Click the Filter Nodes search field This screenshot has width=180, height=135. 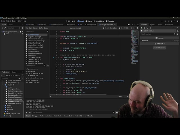coord(14,28)
